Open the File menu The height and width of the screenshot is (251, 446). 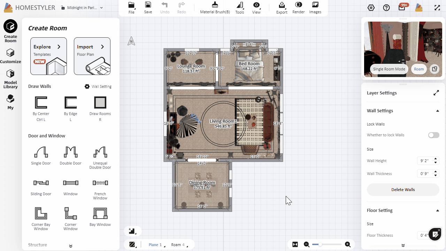[131, 7]
